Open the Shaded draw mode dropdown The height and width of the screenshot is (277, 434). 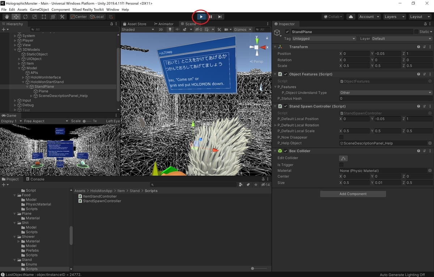tap(137, 30)
